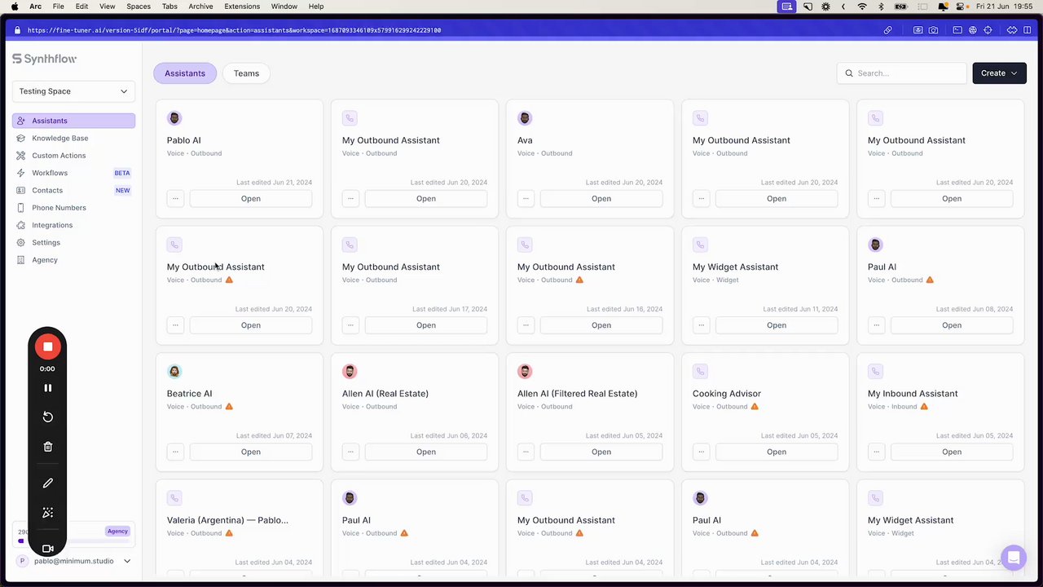Viewport: 1043px width, 587px height.
Task: Click the Wi-Fi status icon
Action: pos(862,7)
